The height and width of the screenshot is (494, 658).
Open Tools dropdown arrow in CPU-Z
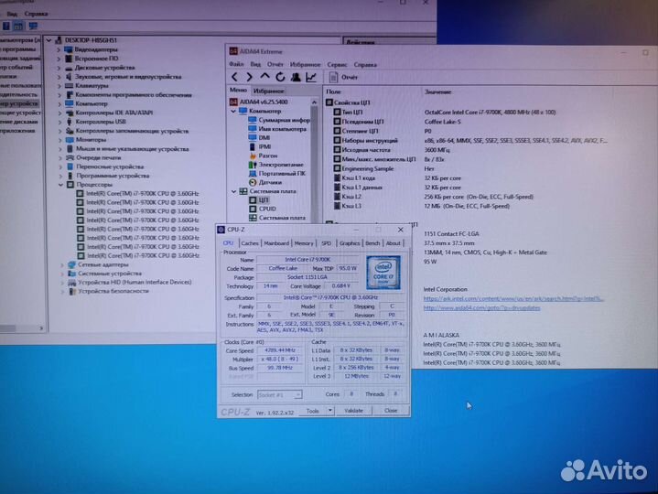click(x=330, y=411)
